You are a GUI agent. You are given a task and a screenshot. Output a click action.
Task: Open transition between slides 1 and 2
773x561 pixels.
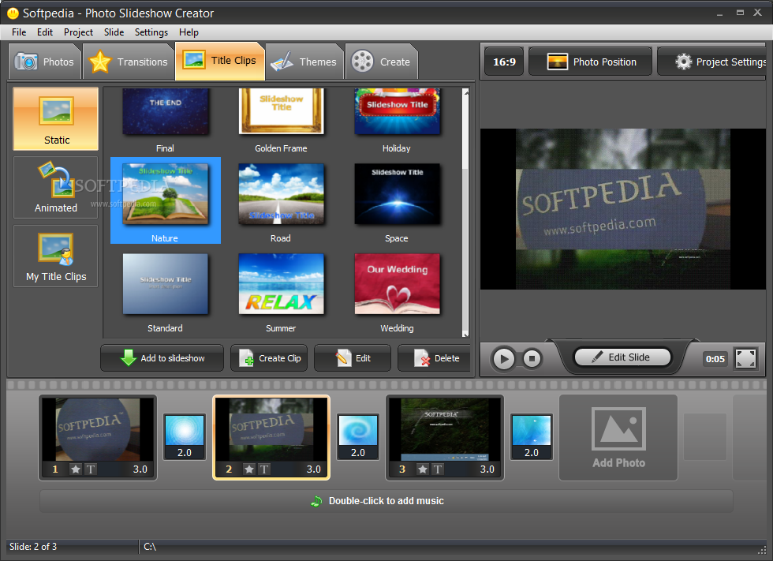tap(185, 437)
